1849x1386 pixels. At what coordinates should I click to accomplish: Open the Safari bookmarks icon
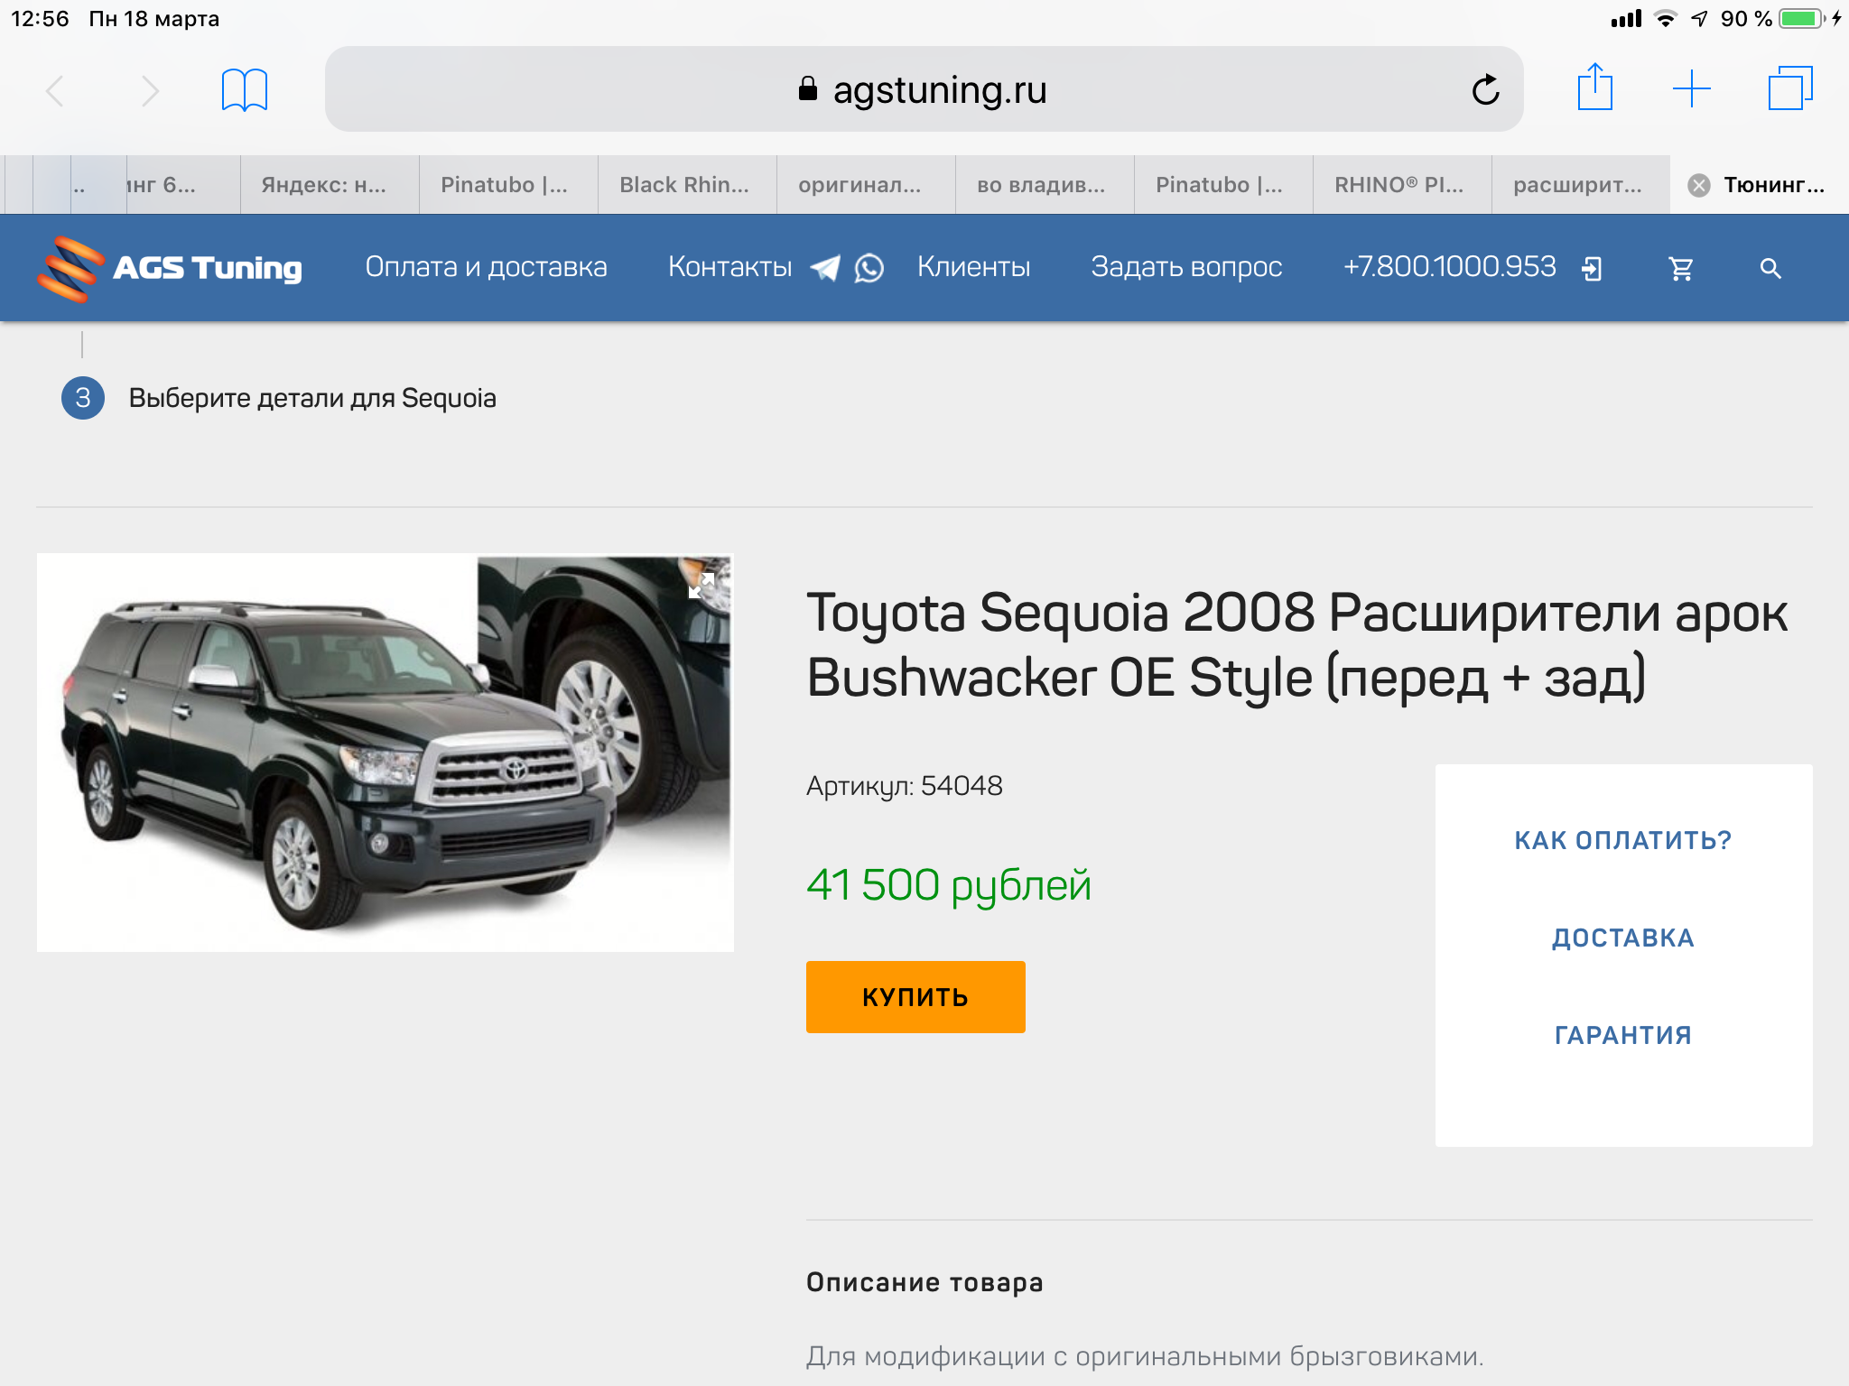[x=244, y=90]
